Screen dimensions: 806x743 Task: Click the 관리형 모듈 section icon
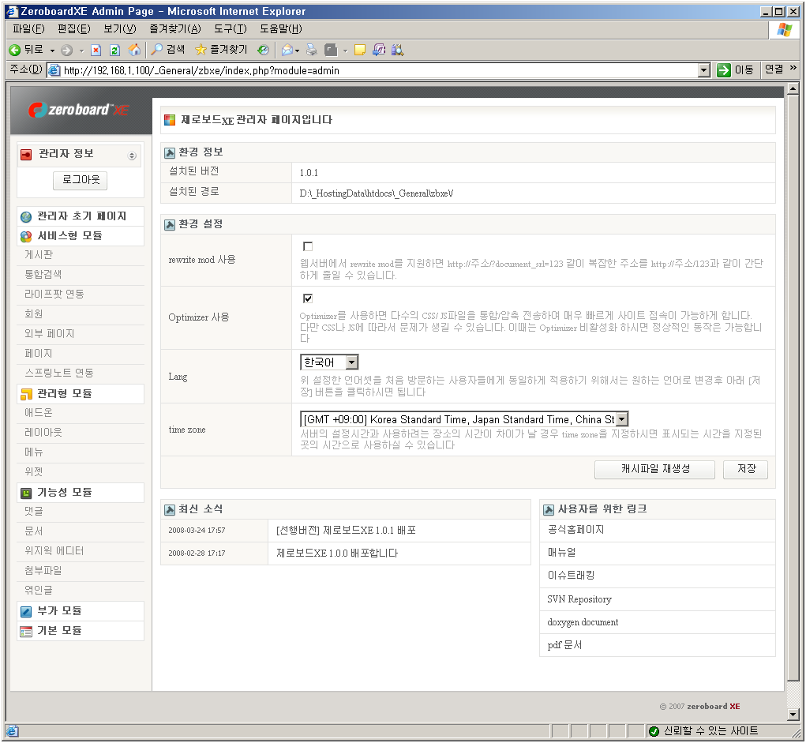click(x=26, y=394)
